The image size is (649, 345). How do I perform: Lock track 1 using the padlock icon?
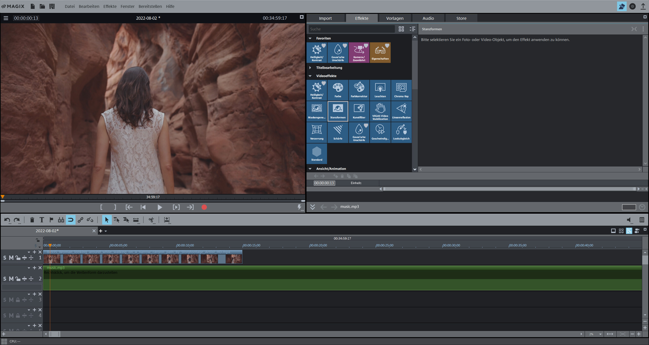[17, 258]
